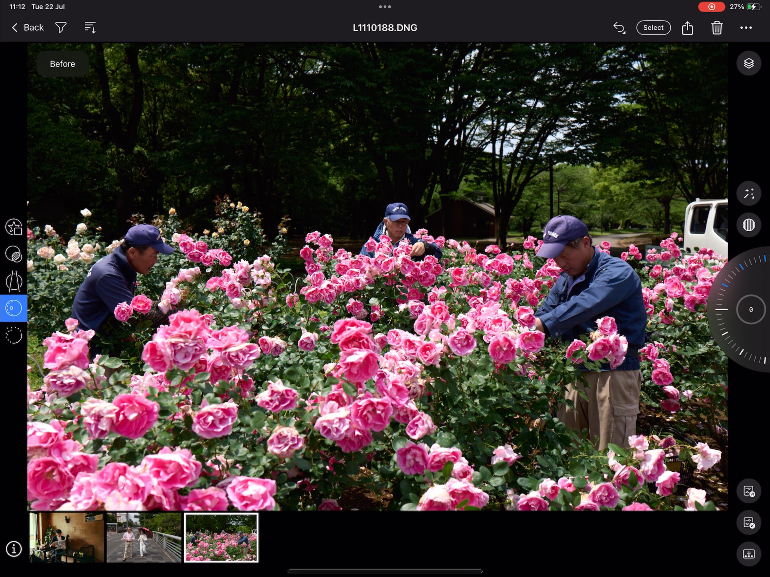Toggle the Before preview label

point(62,64)
